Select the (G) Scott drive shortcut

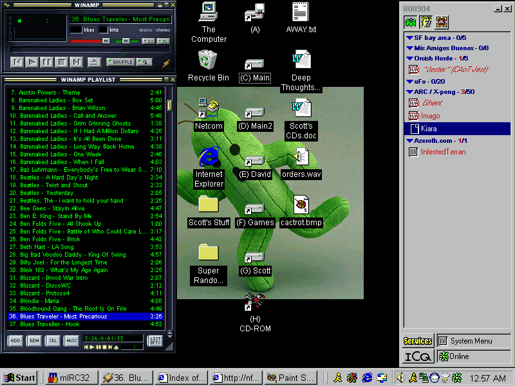(x=255, y=264)
